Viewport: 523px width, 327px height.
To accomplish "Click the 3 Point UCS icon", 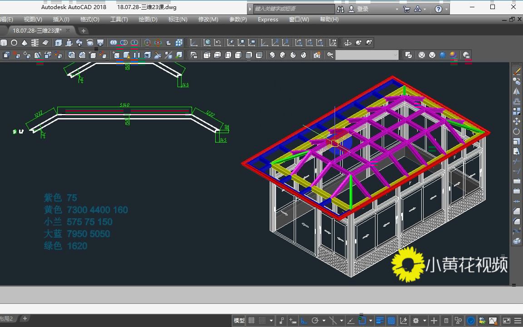I will click(x=286, y=43).
